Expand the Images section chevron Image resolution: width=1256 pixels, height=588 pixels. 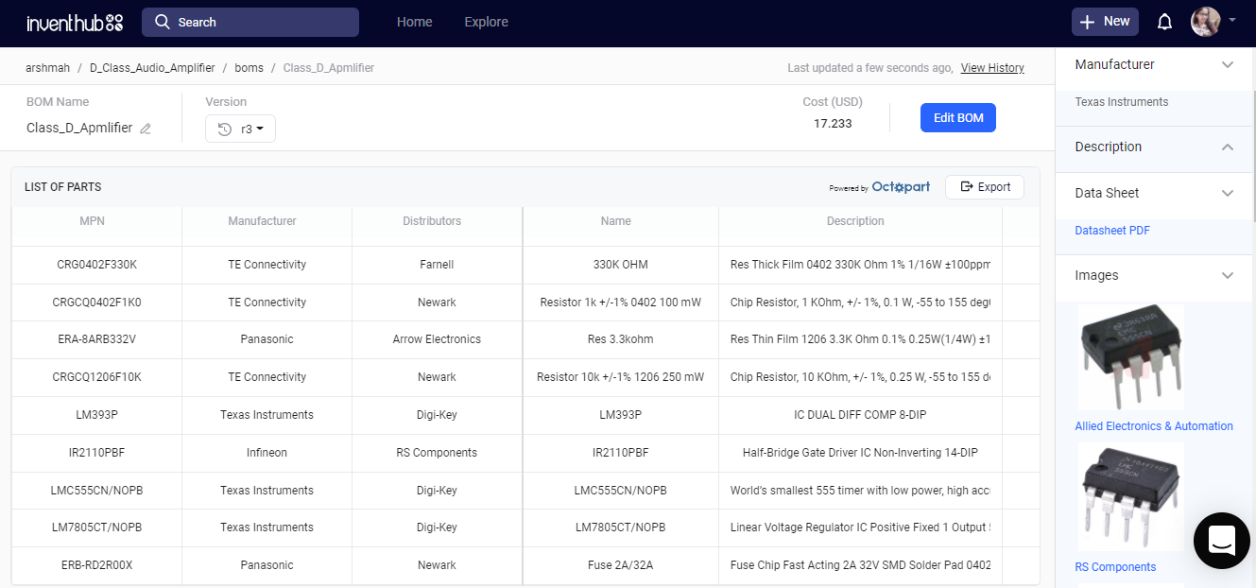(x=1228, y=276)
